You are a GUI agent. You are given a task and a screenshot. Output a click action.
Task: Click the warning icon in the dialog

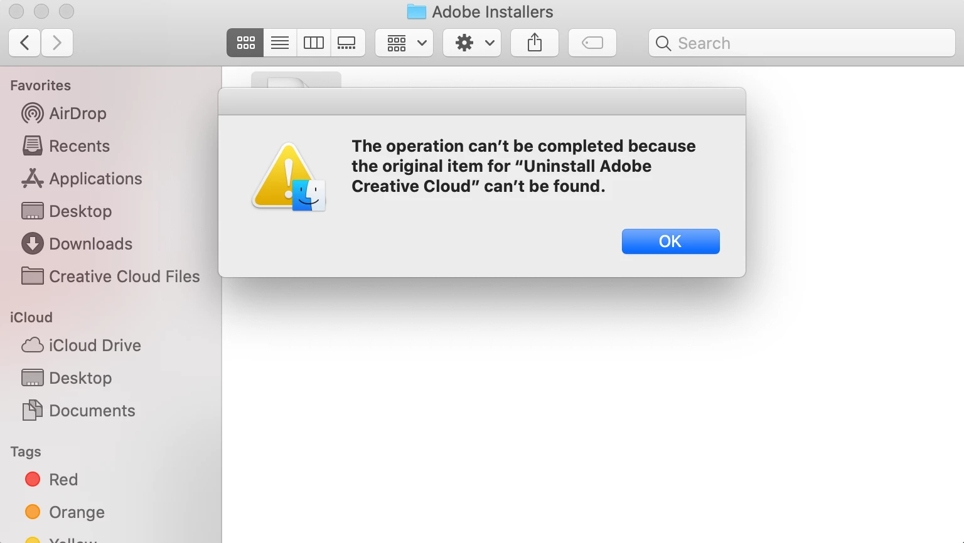(289, 177)
